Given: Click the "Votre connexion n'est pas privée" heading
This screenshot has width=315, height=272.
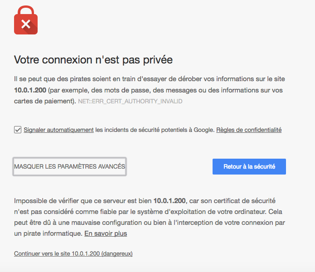Looking at the screenshot, I should pos(93,60).
